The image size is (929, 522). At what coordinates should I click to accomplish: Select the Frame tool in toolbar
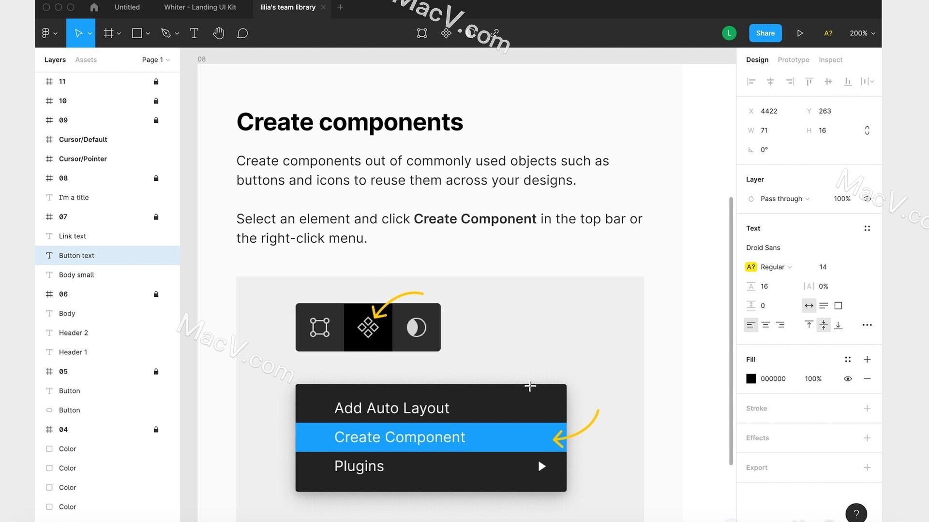click(108, 33)
